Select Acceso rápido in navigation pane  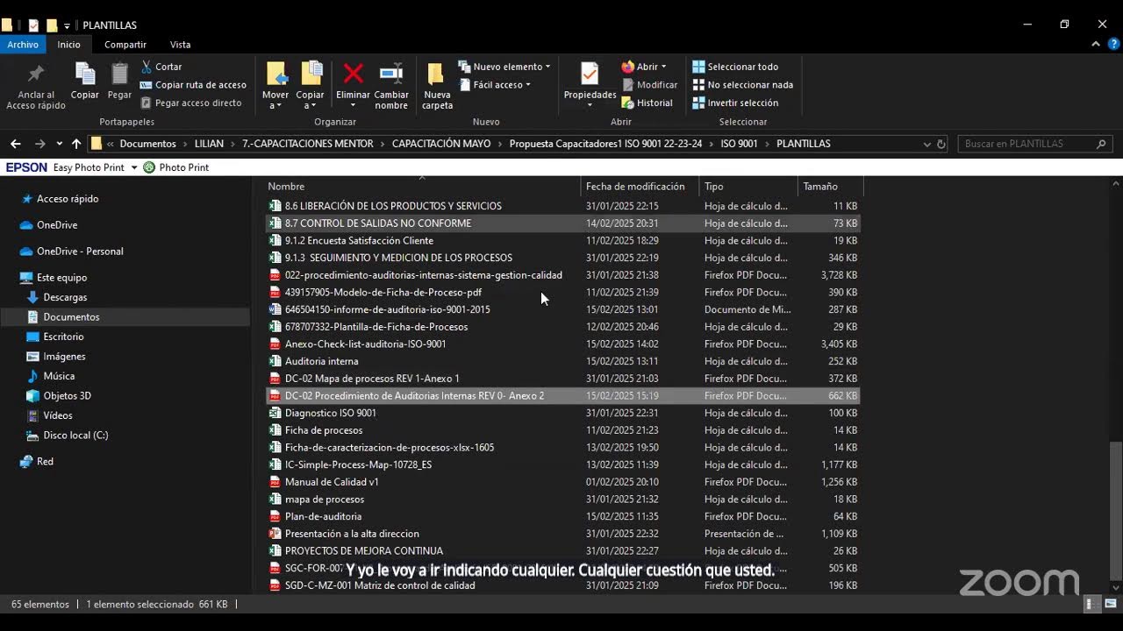point(67,199)
